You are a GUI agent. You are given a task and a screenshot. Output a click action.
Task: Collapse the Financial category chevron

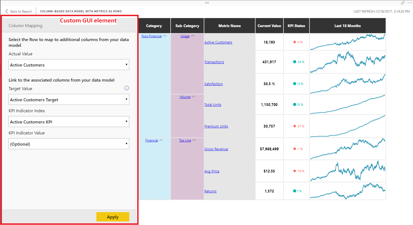161,140
